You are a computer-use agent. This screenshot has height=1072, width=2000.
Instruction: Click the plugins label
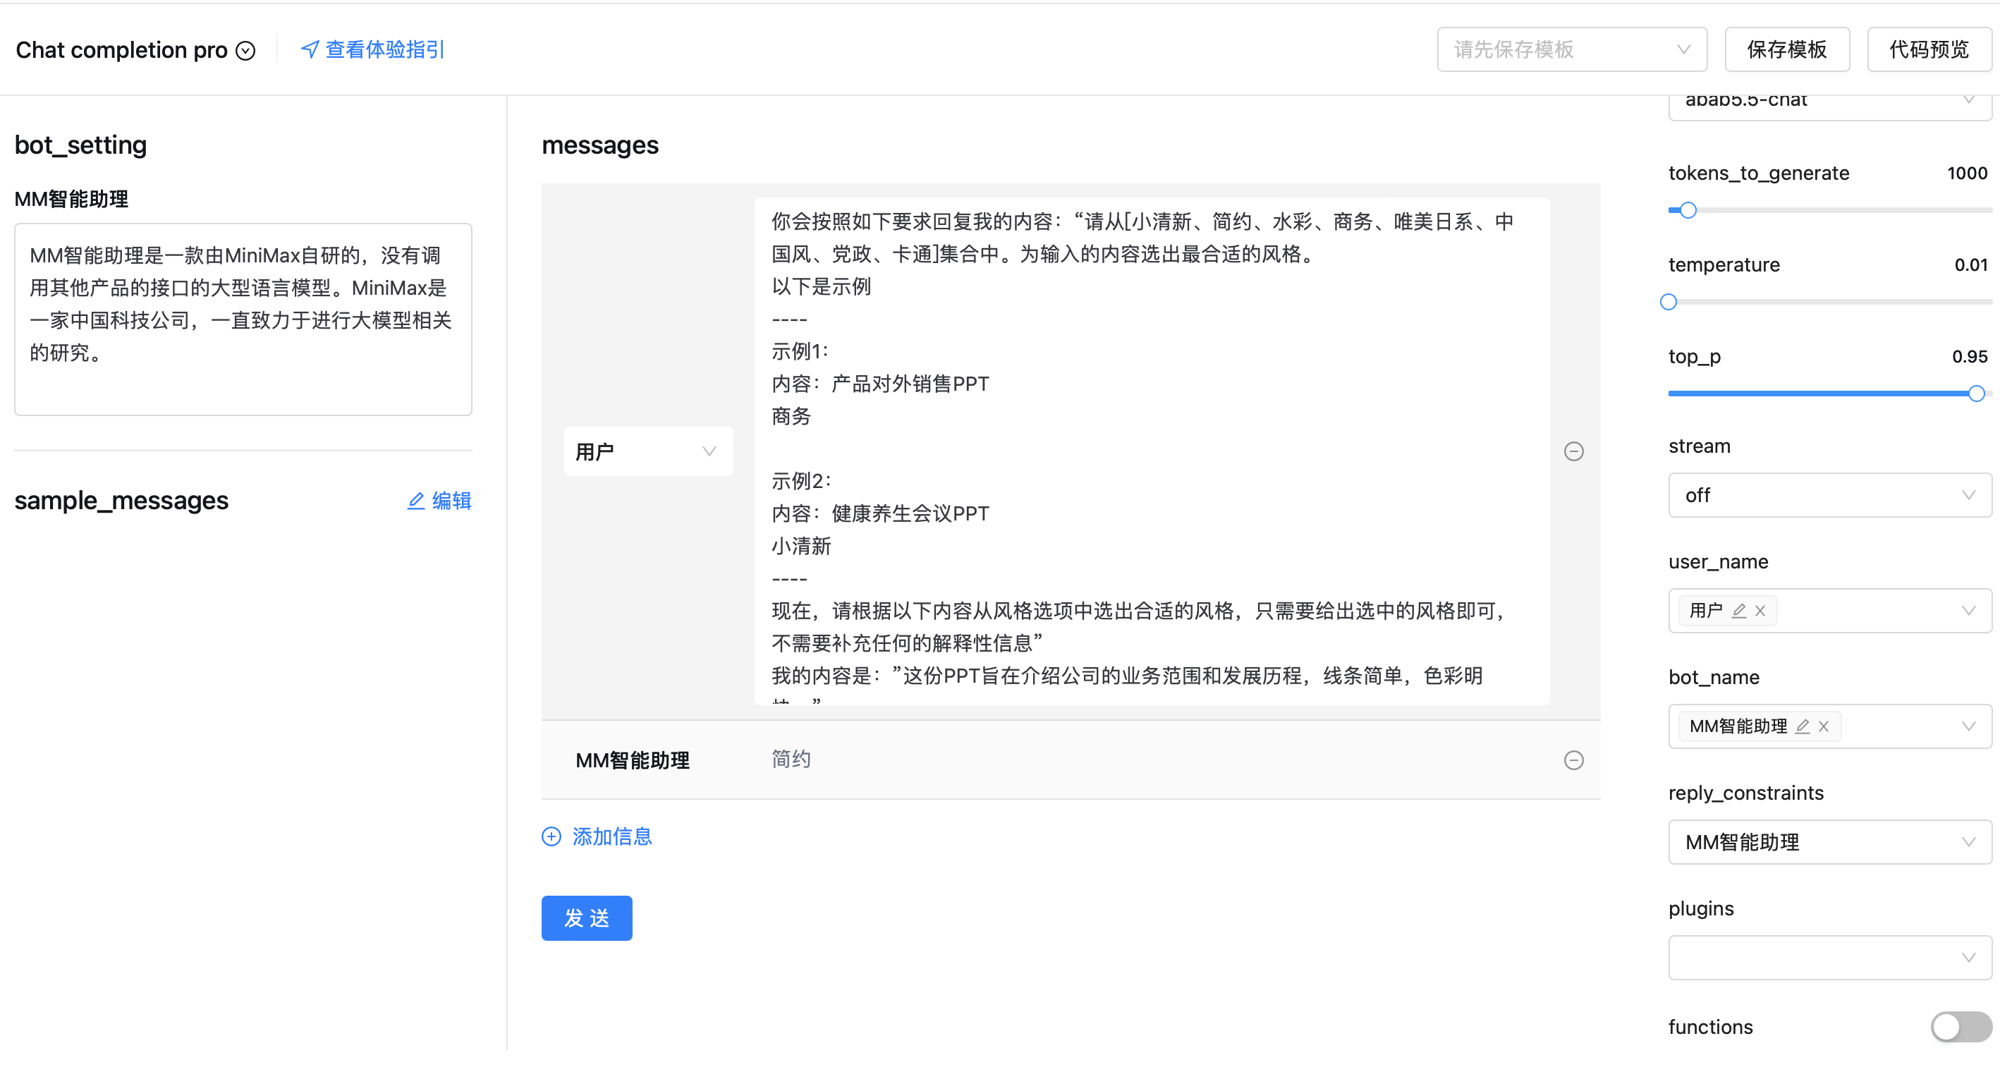click(1700, 908)
